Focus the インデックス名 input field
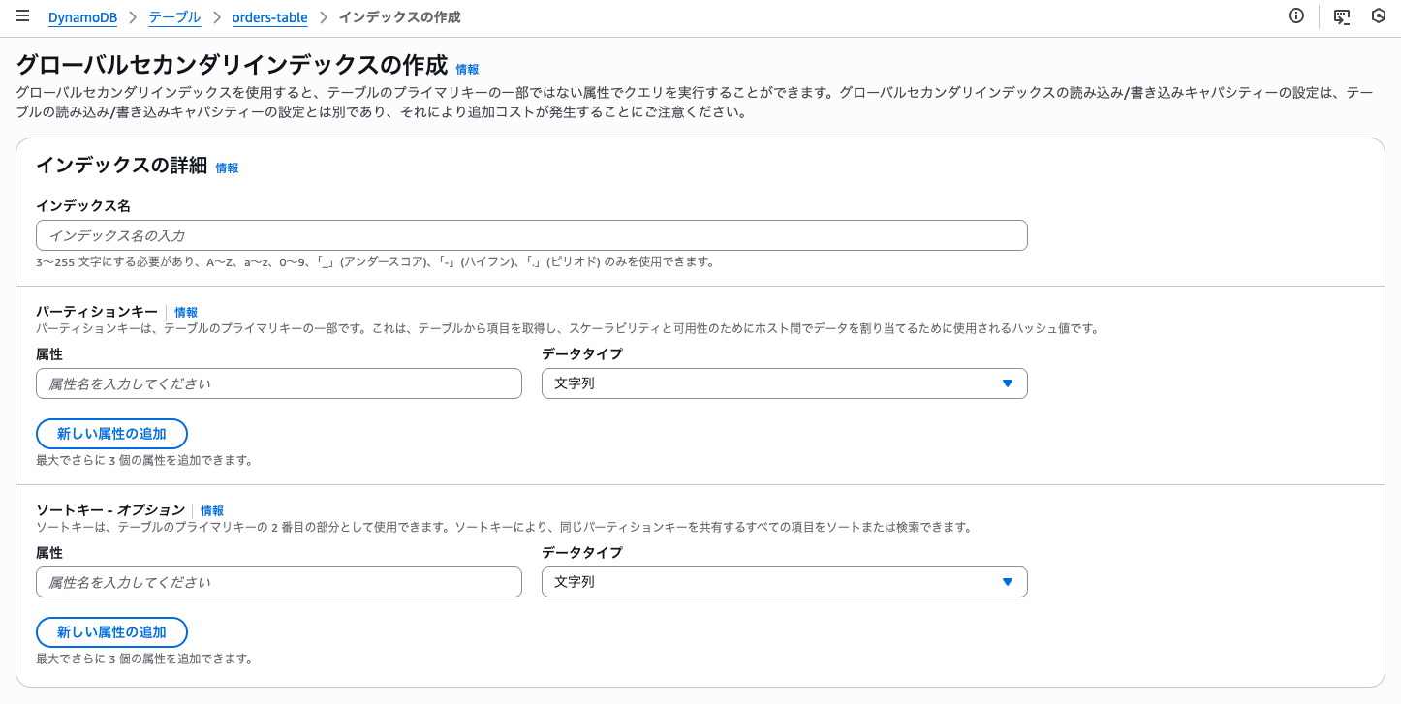1401x704 pixels. (531, 235)
